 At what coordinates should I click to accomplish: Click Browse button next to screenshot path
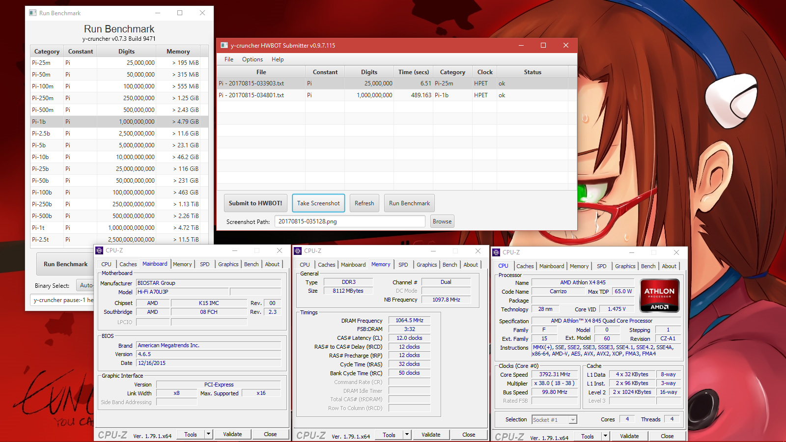(442, 221)
